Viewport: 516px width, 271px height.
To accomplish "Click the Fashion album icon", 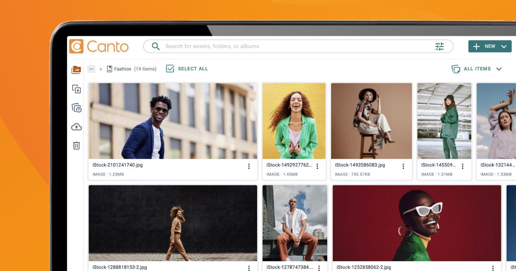I will (109, 69).
